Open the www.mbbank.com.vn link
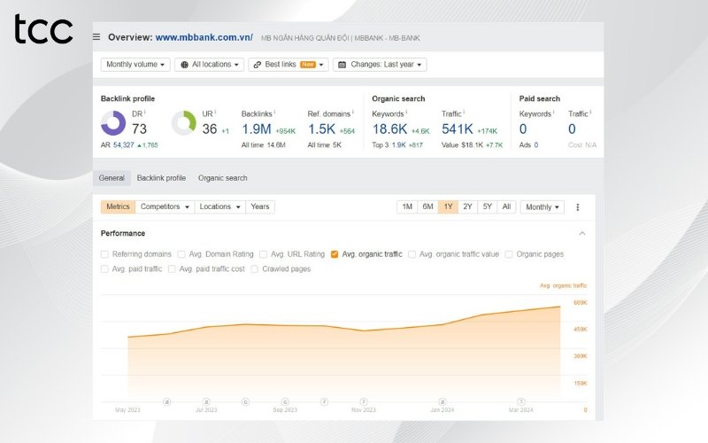This screenshot has width=708, height=443. [x=204, y=37]
